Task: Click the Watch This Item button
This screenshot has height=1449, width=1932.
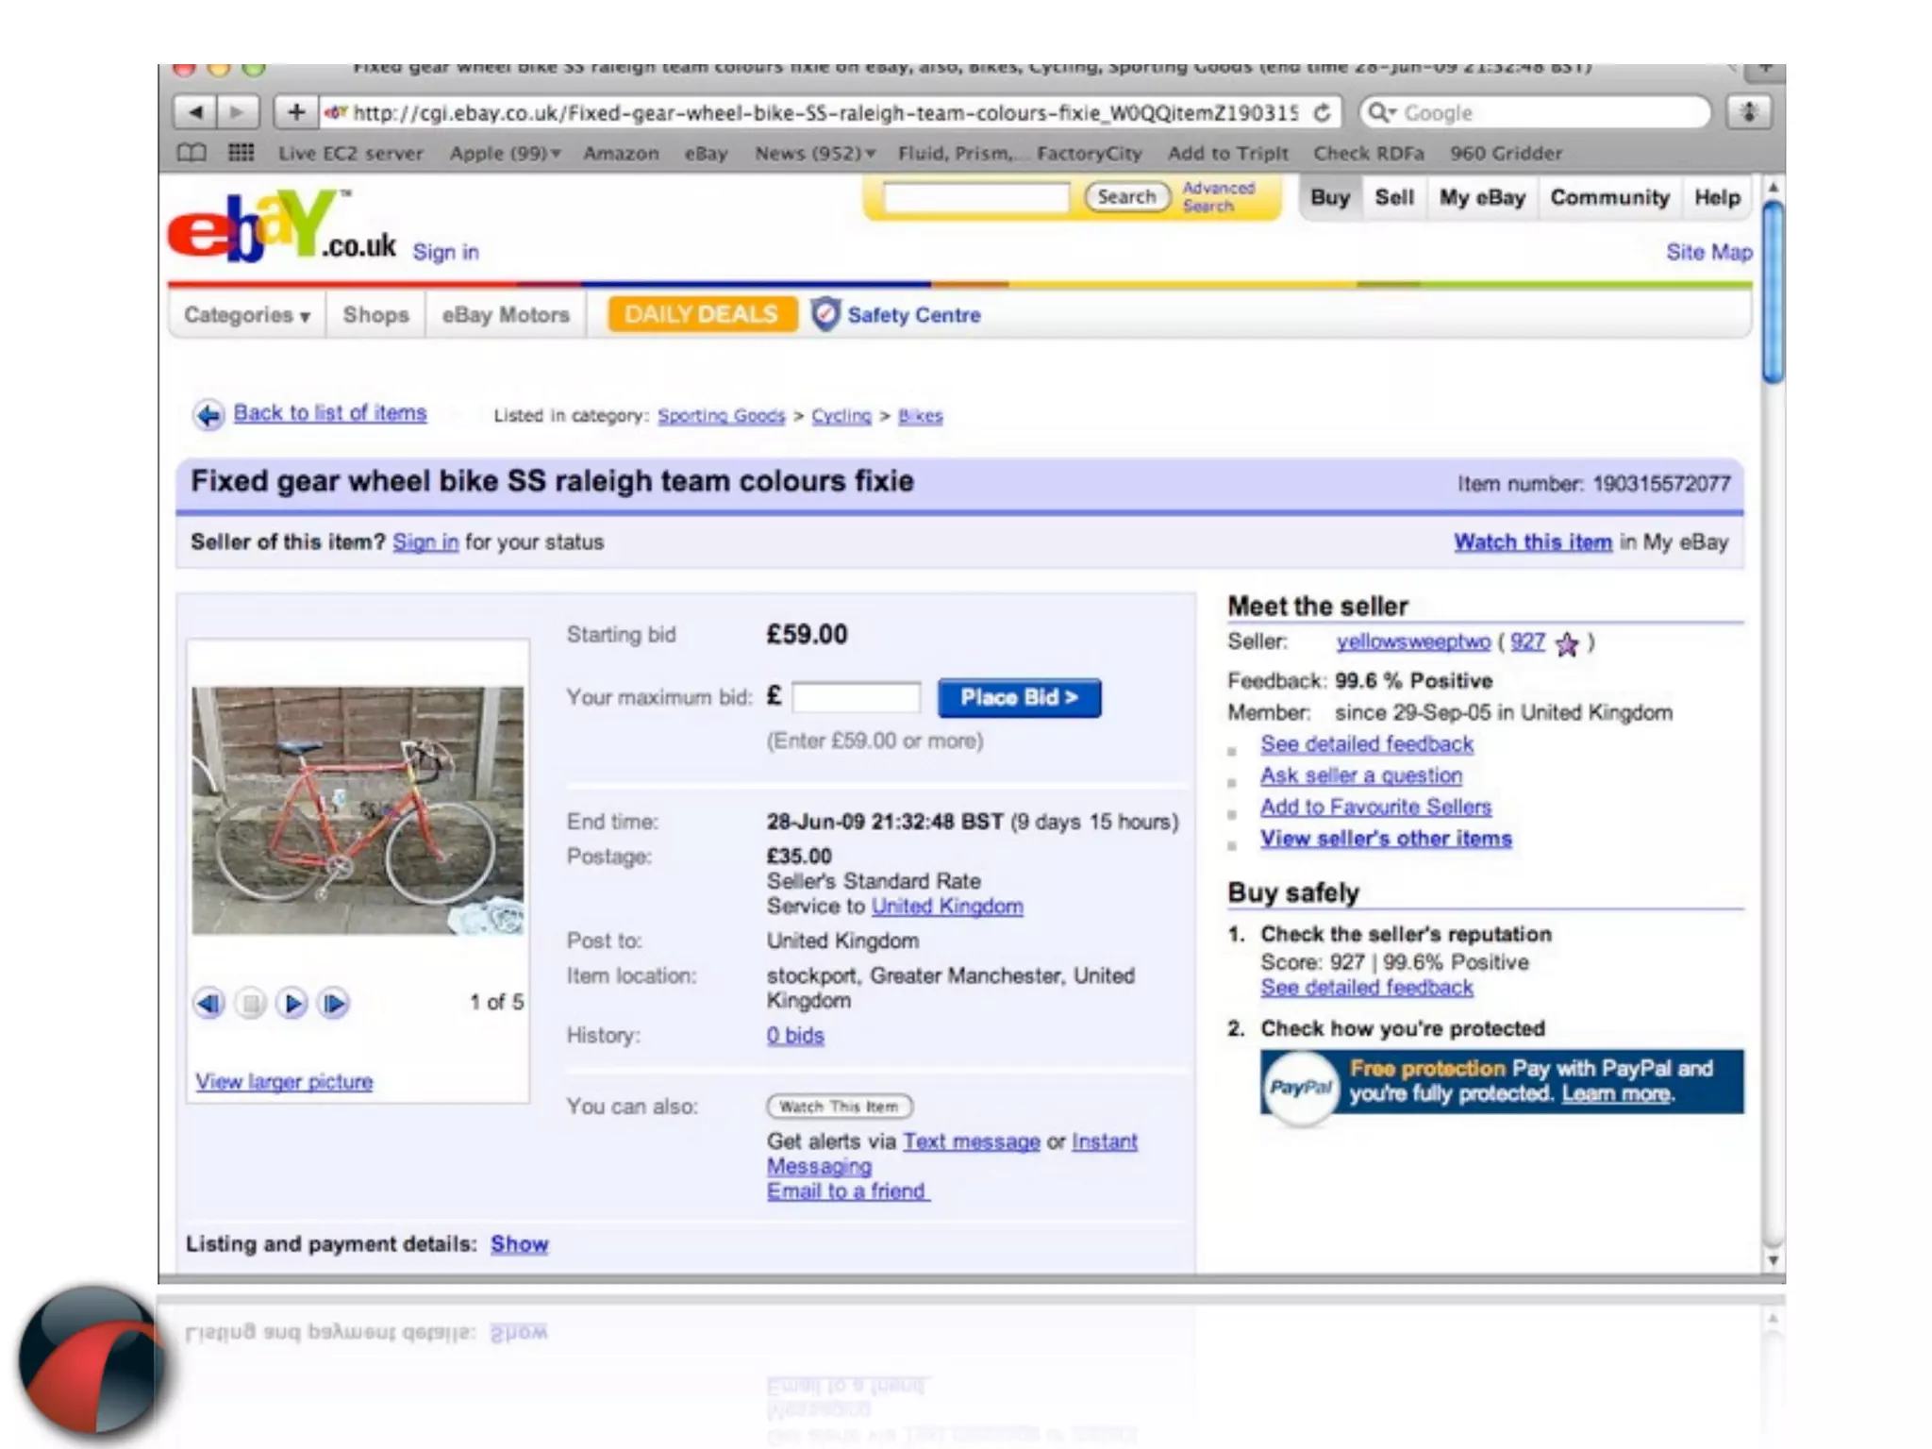Action: pyautogui.click(x=839, y=1107)
